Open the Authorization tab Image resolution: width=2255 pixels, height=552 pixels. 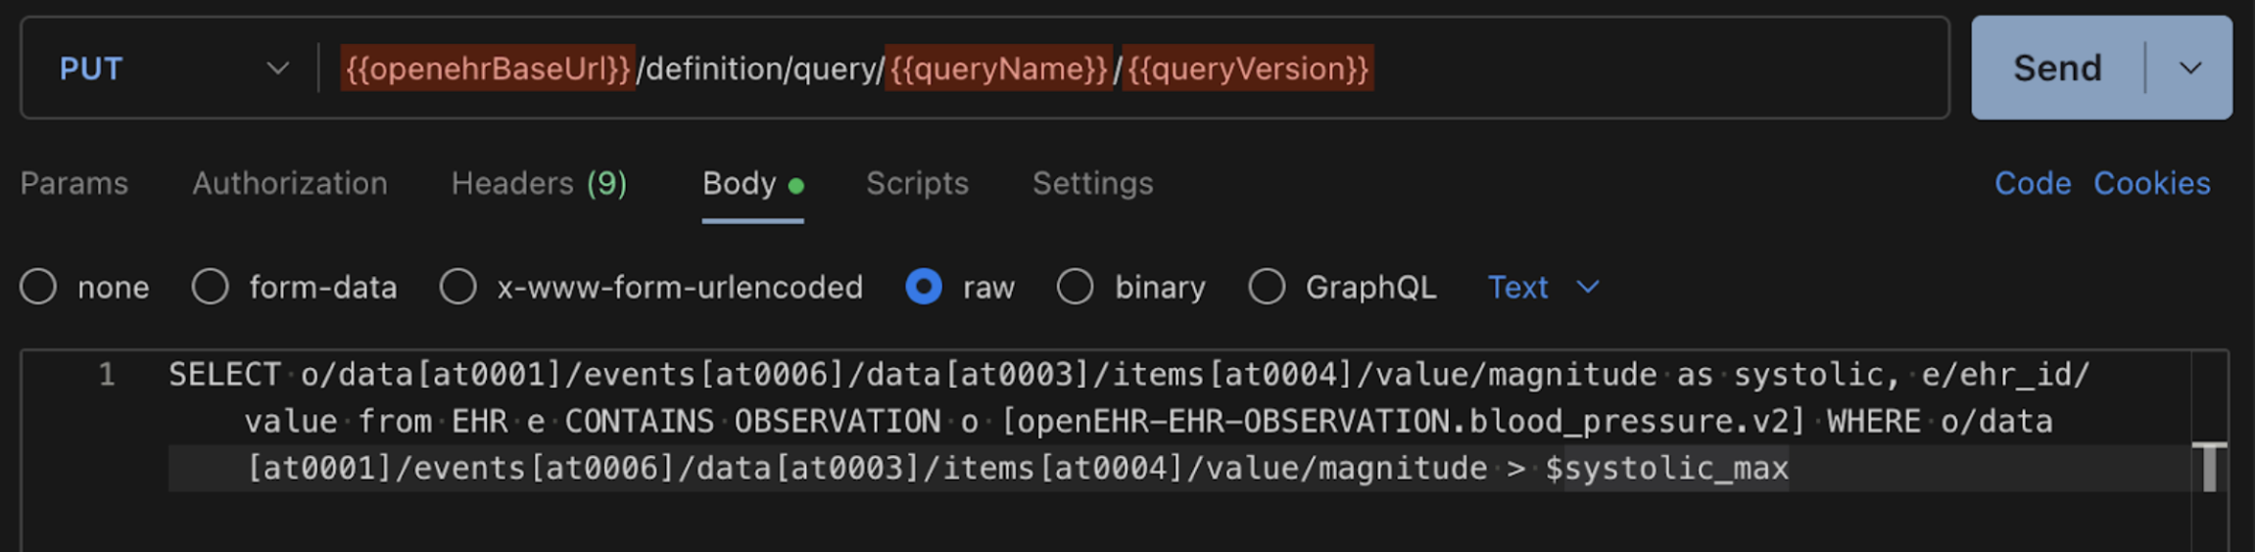[x=290, y=184]
